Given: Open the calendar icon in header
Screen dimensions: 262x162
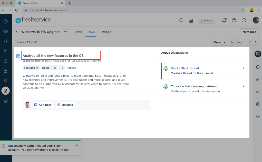Looking at the screenshot, I should coord(191,20).
